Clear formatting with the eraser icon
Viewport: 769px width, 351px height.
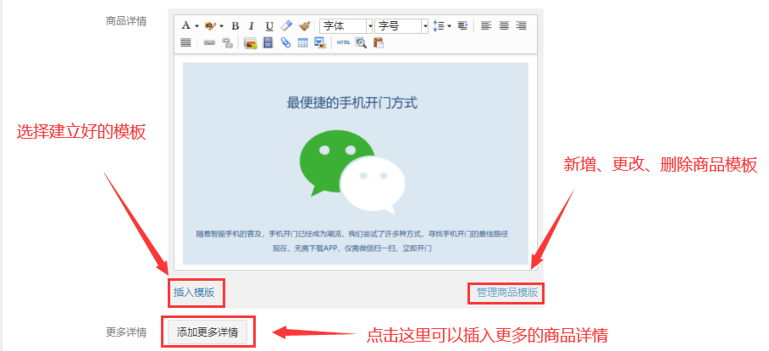point(286,25)
